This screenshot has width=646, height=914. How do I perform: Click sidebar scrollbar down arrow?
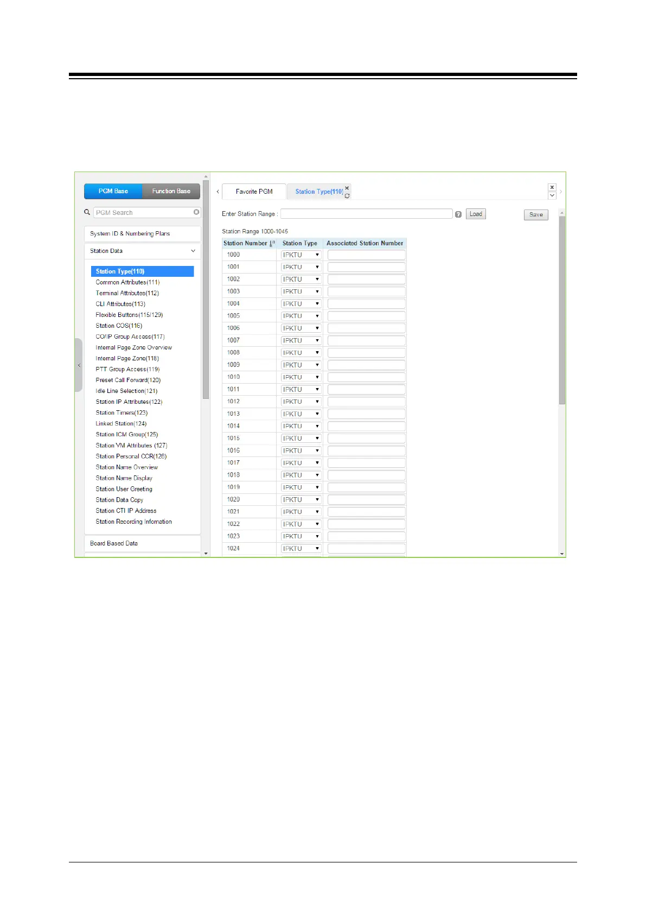coord(206,554)
